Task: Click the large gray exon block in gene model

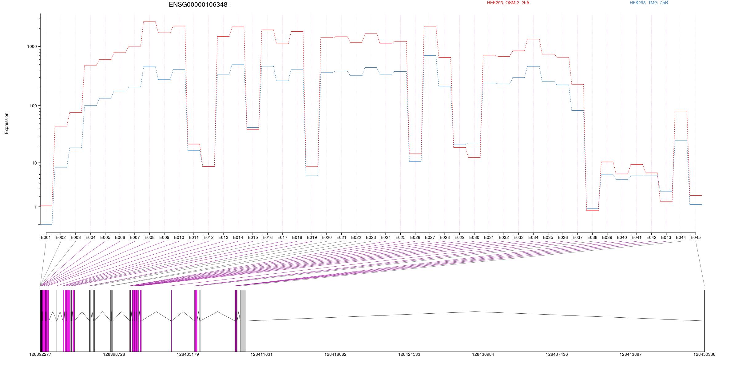Action: [x=243, y=321]
